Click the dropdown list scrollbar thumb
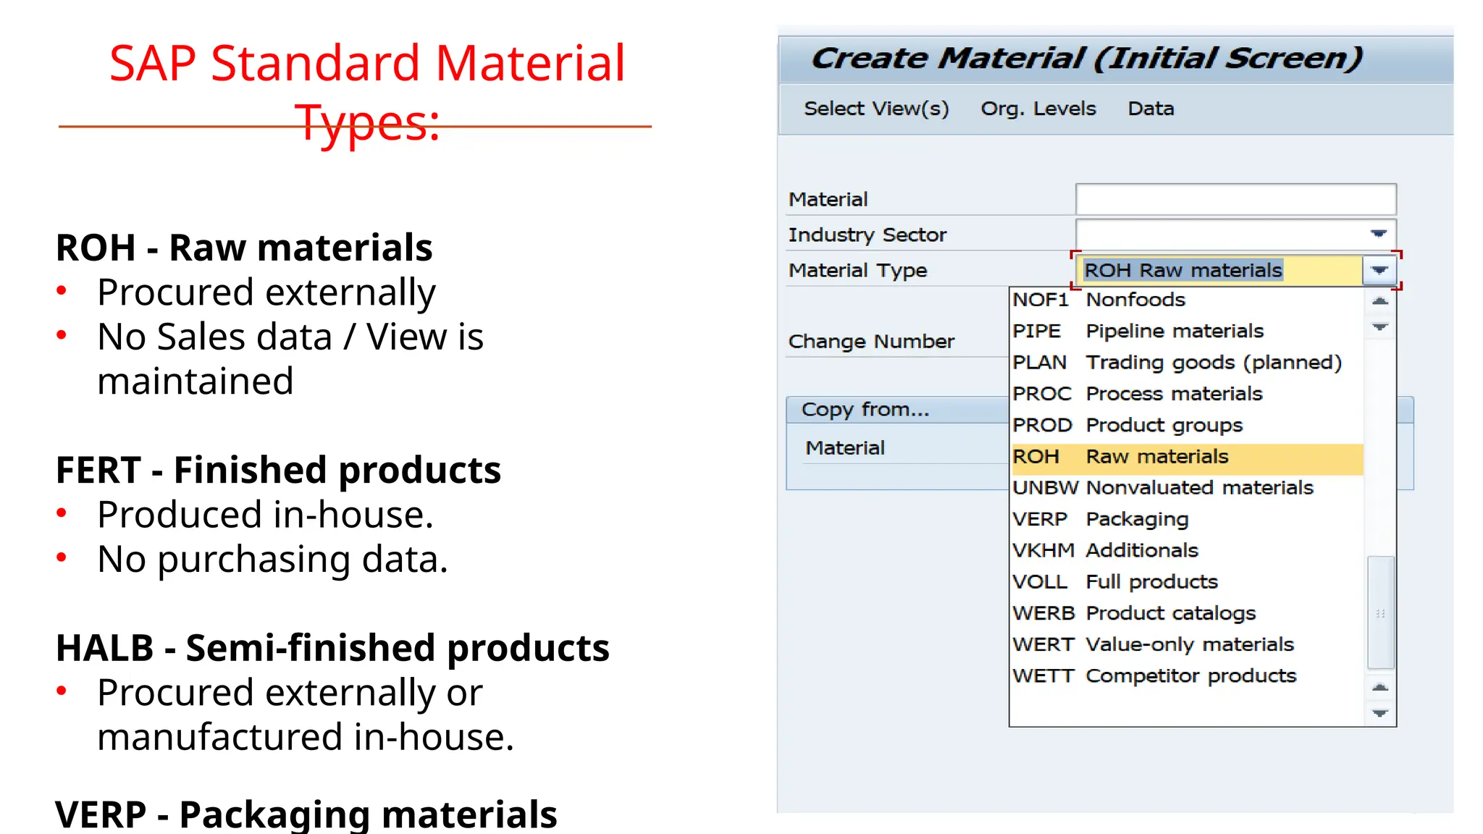Viewport: 1483px width, 834px height. [x=1380, y=612]
